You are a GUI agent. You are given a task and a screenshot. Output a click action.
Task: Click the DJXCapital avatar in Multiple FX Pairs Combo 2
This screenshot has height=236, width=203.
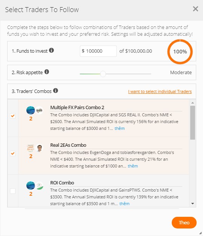tap(31, 110)
